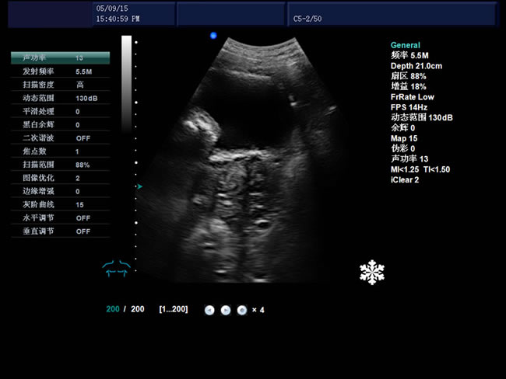Click the blue probe orientation marker dot
The width and height of the screenshot is (506, 379).
(213, 35)
